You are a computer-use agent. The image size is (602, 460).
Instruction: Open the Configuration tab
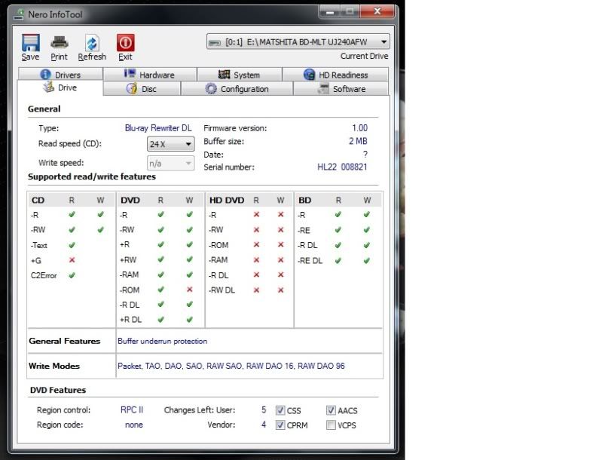(x=237, y=89)
